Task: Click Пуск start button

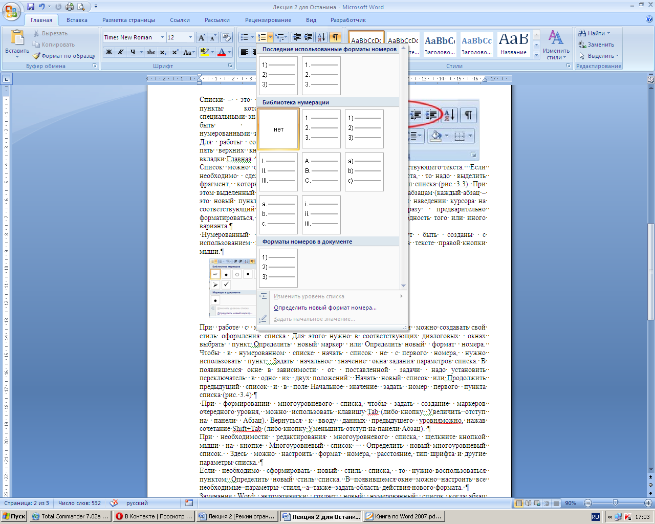Action: [14, 516]
